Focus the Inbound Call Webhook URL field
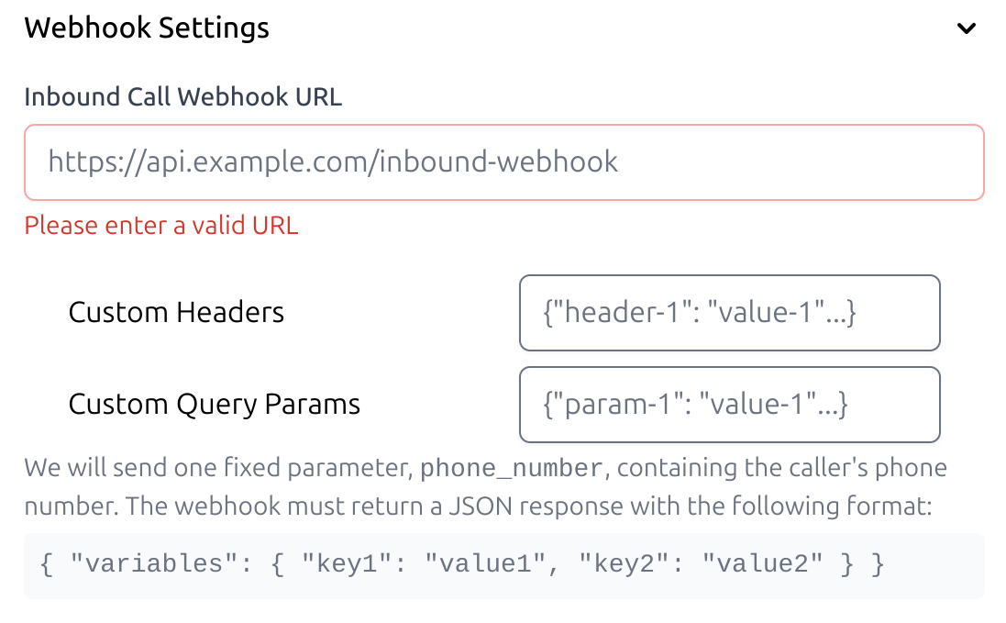1006x623 pixels. pyautogui.click(x=503, y=162)
